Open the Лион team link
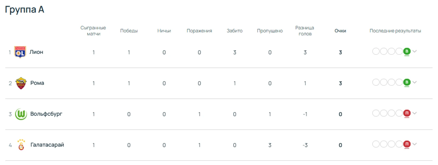The height and width of the screenshot is (165, 438). [36, 52]
